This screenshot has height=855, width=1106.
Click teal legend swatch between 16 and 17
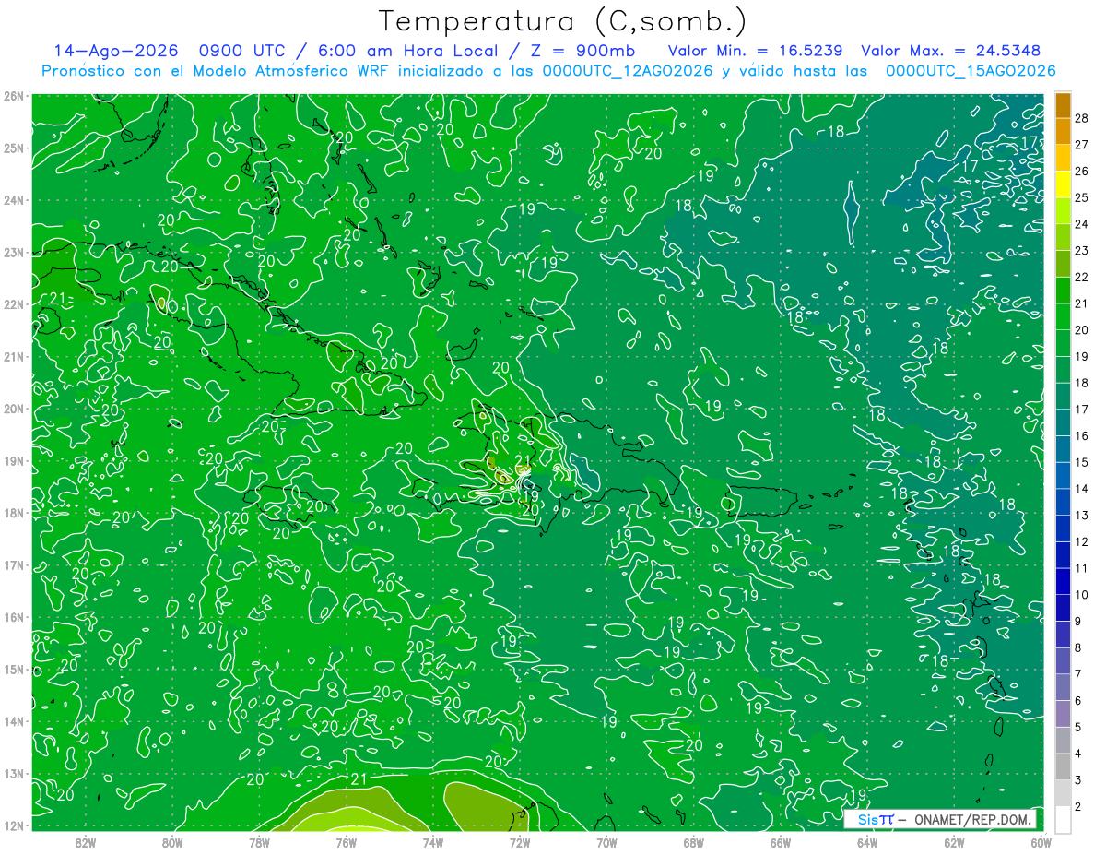click(x=1063, y=422)
